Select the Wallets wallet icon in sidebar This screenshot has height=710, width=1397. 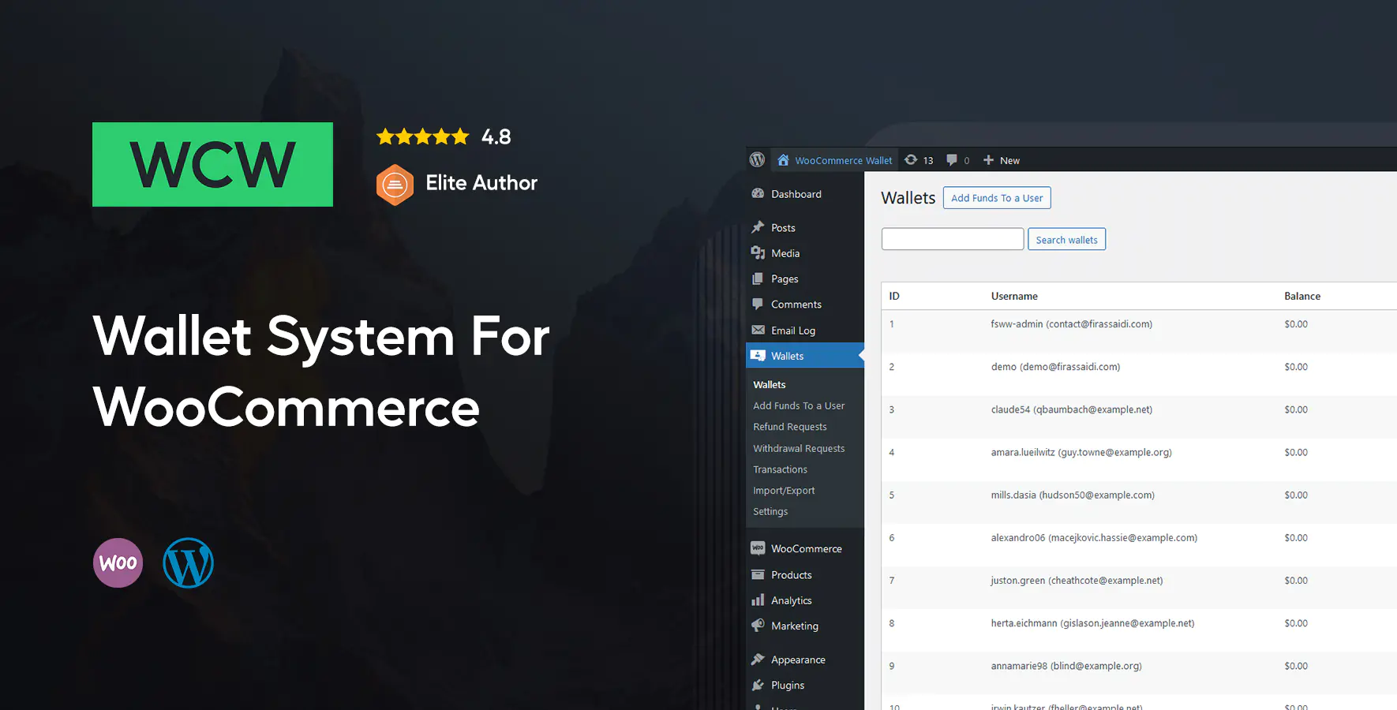click(x=758, y=355)
